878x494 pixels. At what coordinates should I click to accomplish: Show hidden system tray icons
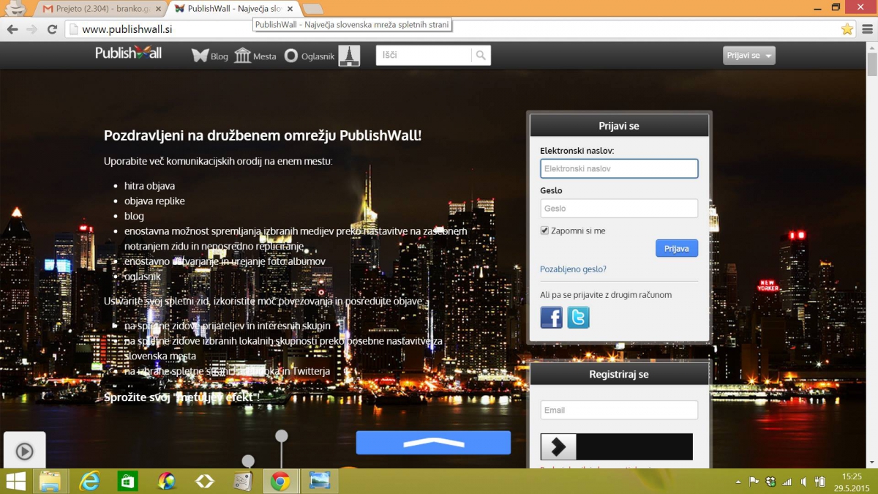(737, 482)
